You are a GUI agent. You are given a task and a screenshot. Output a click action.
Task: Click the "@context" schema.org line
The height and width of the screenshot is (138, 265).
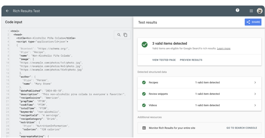(44, 49)
